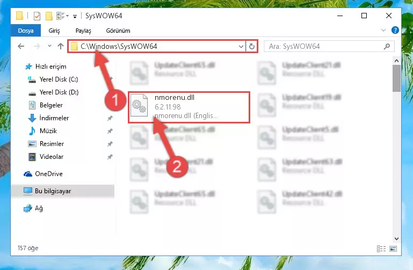413x270 pixels.
Task: Click the address bar path C:\Windows\SysWOW64
Action: 119,46
